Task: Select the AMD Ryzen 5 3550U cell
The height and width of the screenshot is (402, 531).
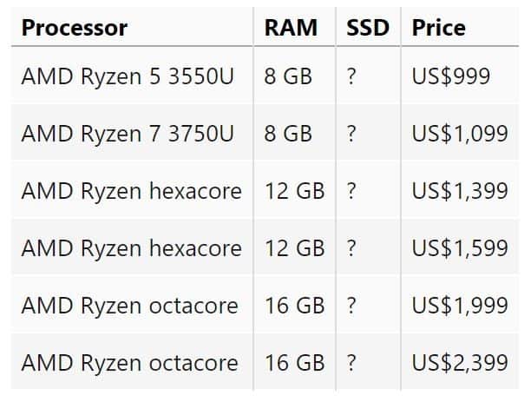Action: (128, 76)
